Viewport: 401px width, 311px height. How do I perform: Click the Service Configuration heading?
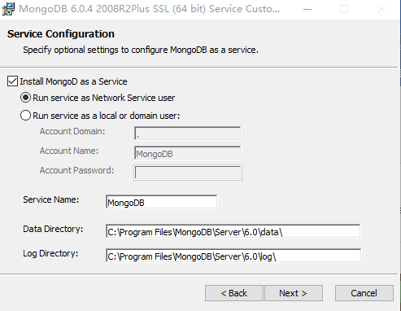pyautogui.click(x=61, y=34)
